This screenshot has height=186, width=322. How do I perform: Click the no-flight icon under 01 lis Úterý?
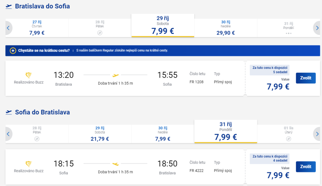click(x=288, y=139)
